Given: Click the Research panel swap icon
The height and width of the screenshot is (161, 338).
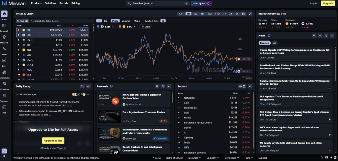Looking at the screenshot, I should point(169,86).
